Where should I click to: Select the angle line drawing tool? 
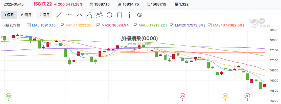(79, 15)
